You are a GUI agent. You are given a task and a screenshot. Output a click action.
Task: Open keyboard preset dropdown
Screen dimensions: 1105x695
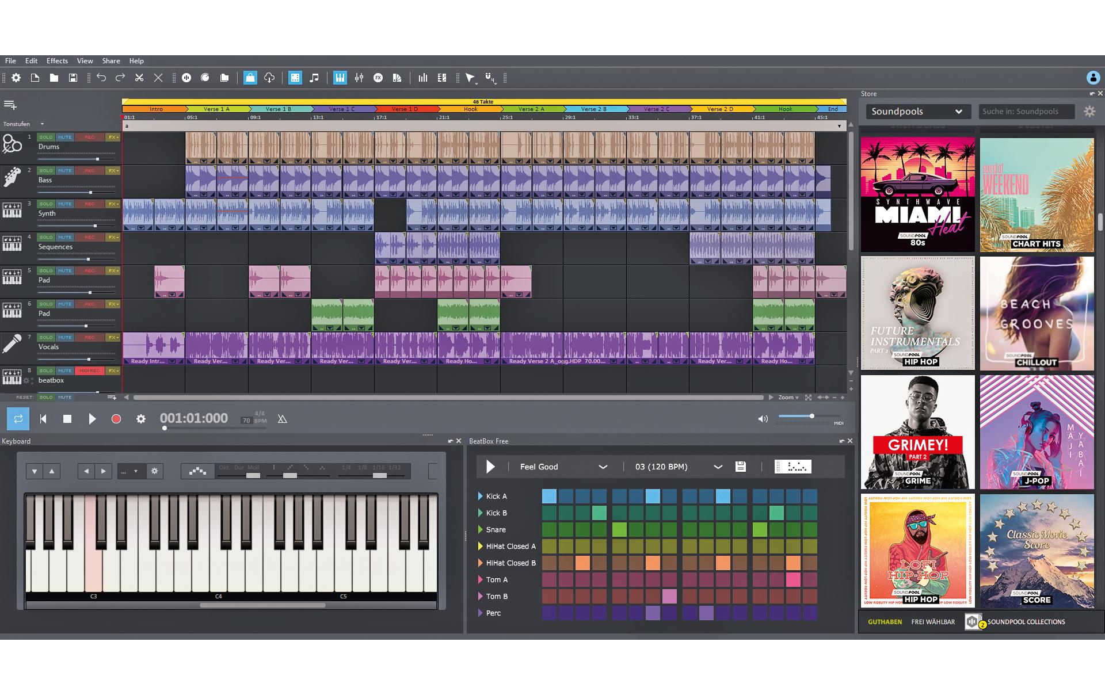pyautogui.click(x=131, y=471)
